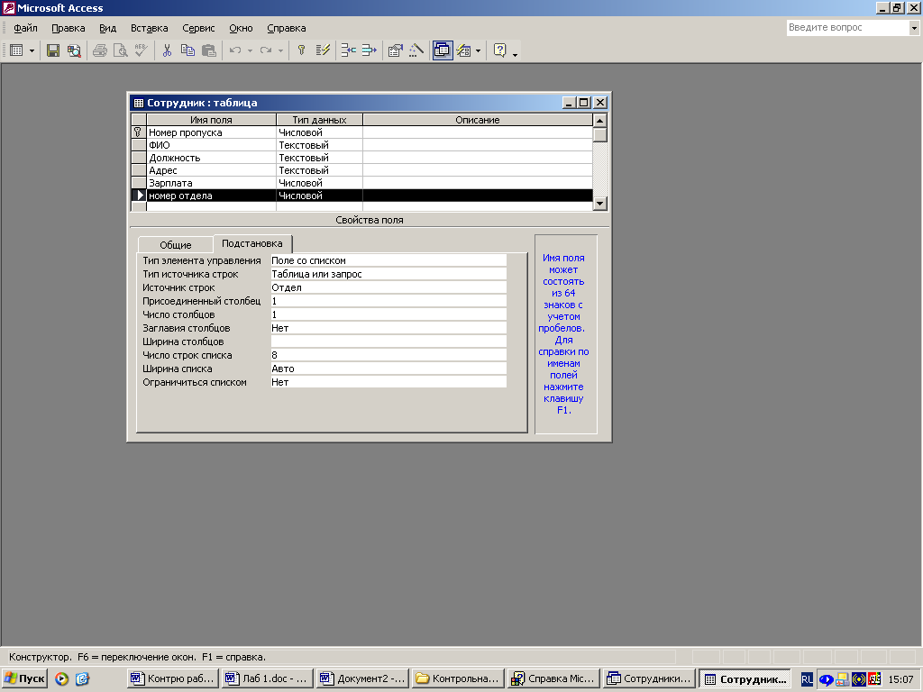Open the Сервис menu
Viewport: 923px width, 692px height.
pyautogui.click(x=198, y=28)
